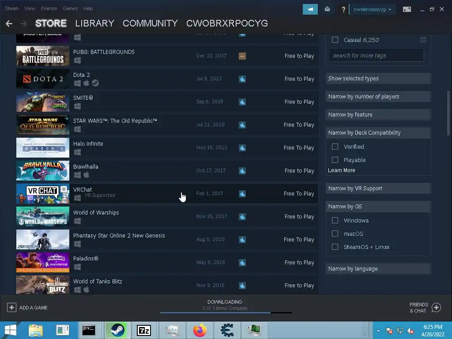Open the cwobrxrpocyg account dropdown
This screenshot has height=339, width=452.
[373, 10]
